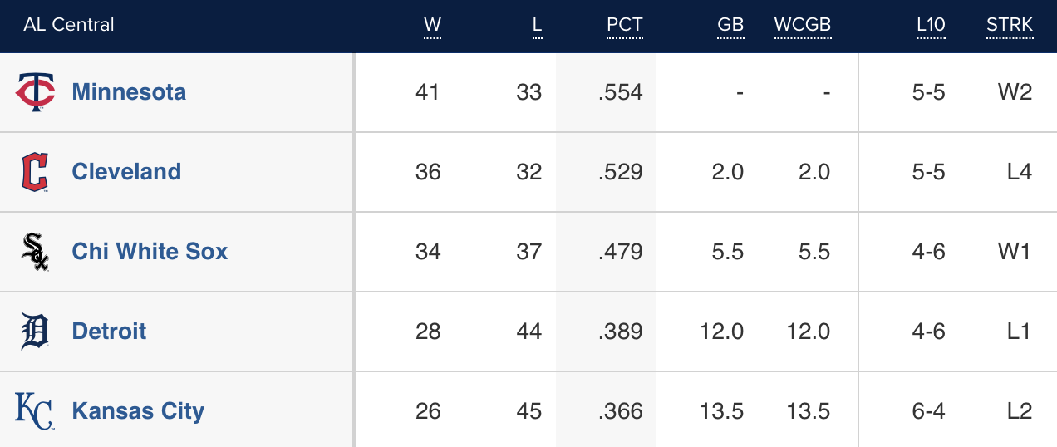Click the Minnesota Twins logo icon

click(35, 91)
